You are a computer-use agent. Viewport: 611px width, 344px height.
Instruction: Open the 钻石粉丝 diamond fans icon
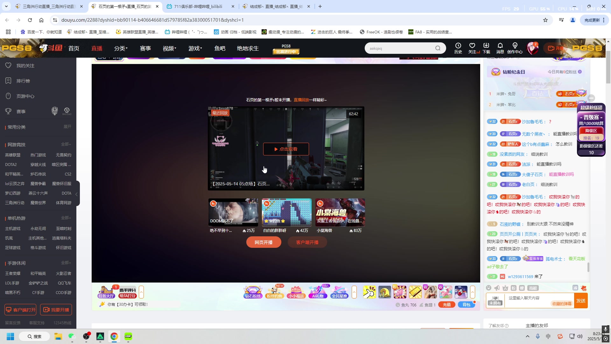point(253,292)
